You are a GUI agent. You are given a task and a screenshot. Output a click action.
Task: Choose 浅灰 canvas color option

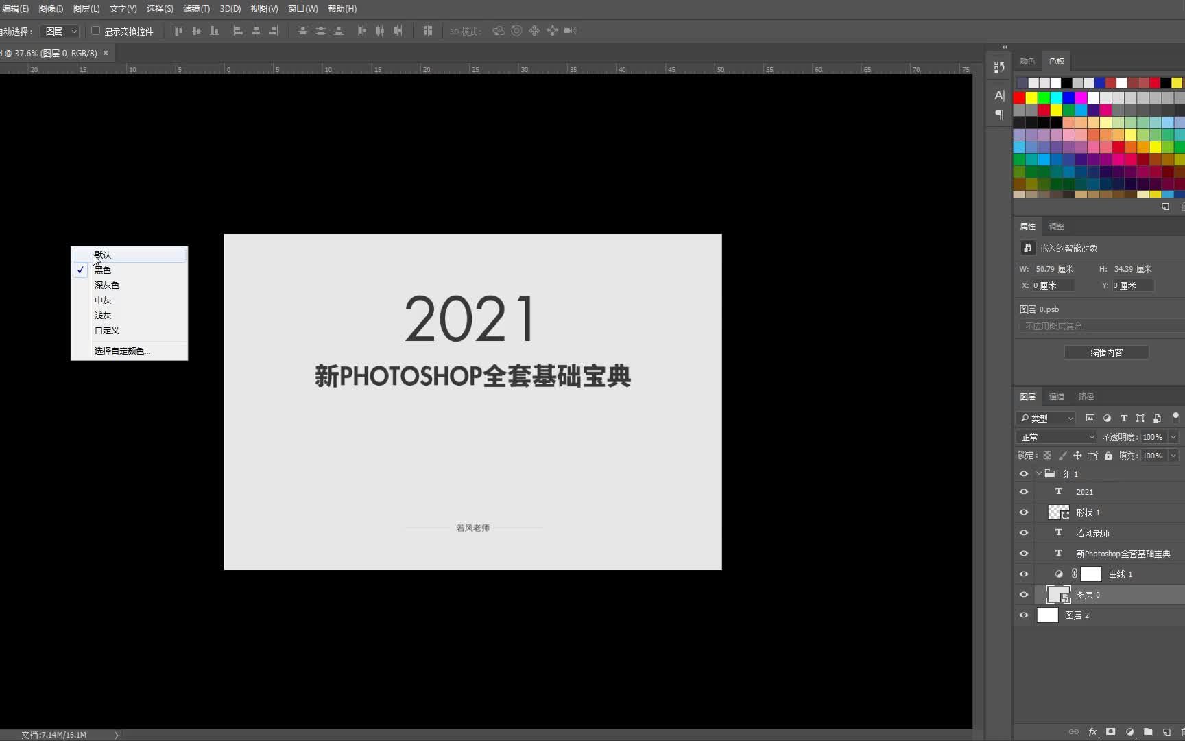click(129, 315)
